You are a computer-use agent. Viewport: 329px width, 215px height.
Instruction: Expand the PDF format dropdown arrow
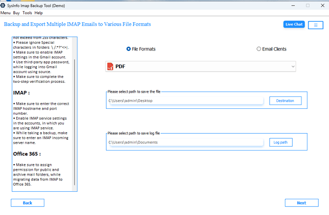pos(293,67)
